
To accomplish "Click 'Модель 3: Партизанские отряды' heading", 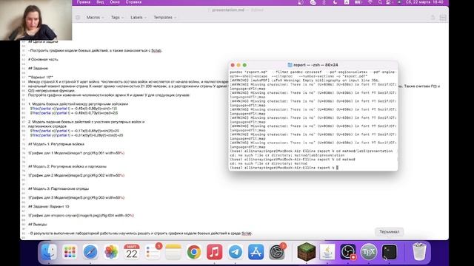I will coord(59,188).
